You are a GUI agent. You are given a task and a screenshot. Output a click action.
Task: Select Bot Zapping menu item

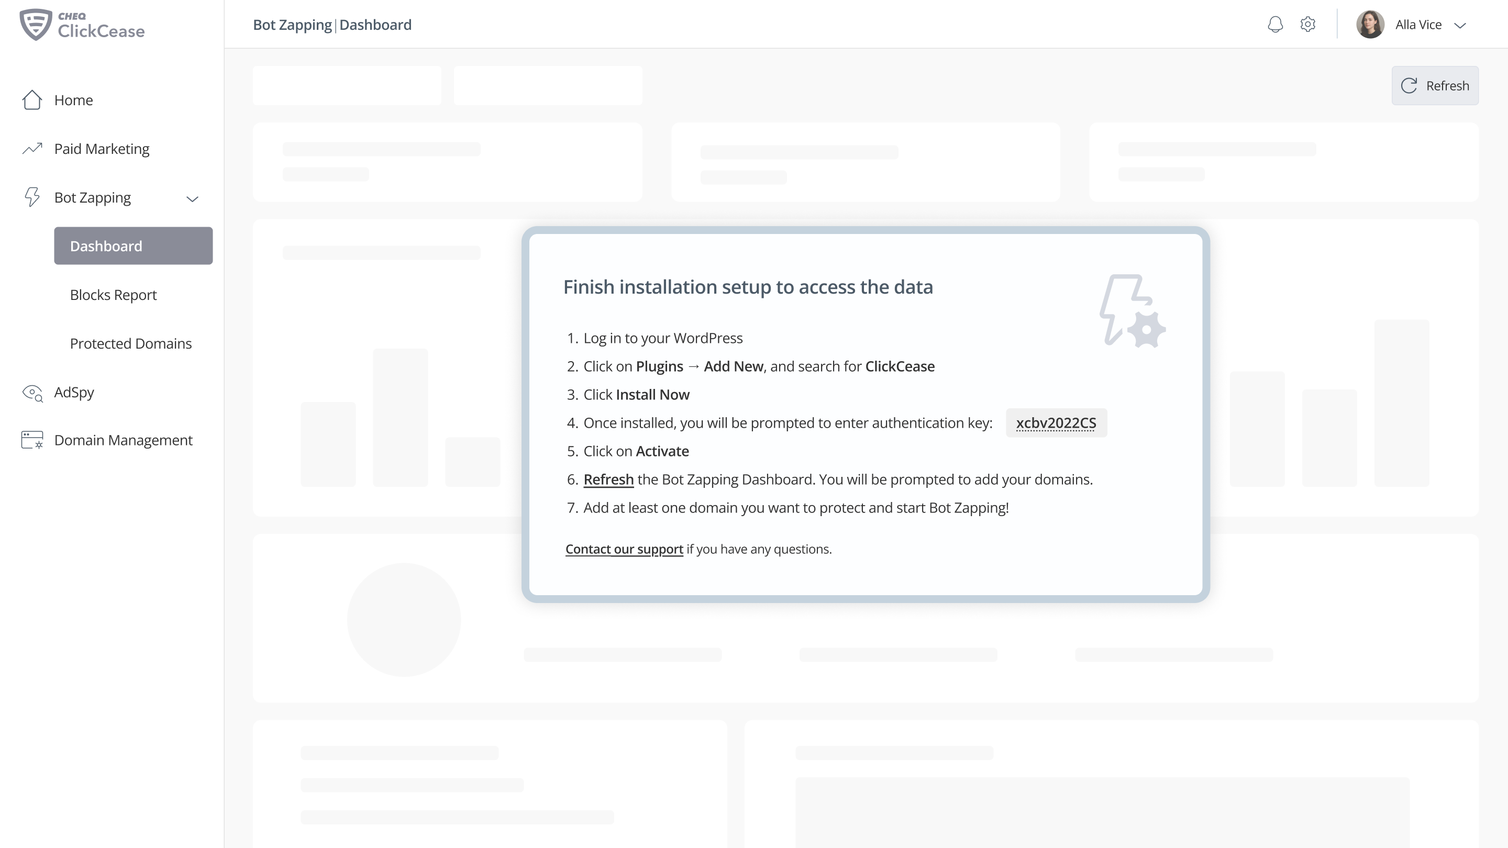(93, 197)
